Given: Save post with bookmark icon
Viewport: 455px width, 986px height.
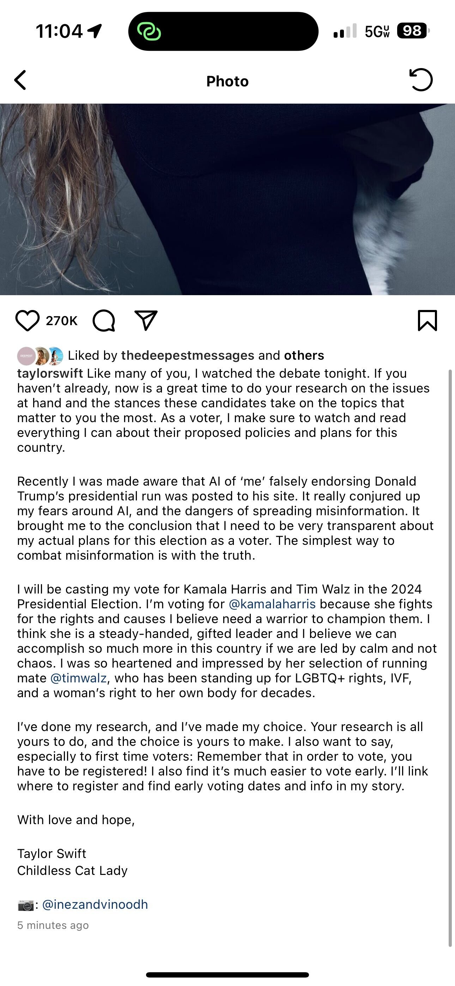Looking at the screenshot, I should pos(427,320).
